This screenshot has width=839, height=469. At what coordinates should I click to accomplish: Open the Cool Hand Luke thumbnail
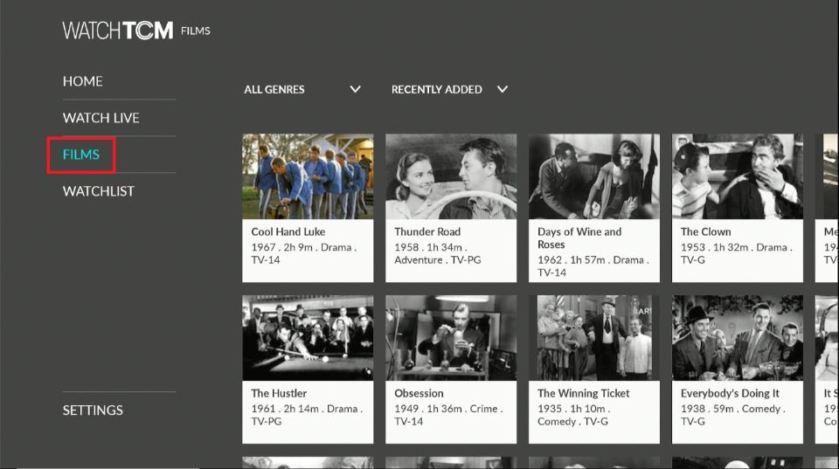click(x=308, y=176)
